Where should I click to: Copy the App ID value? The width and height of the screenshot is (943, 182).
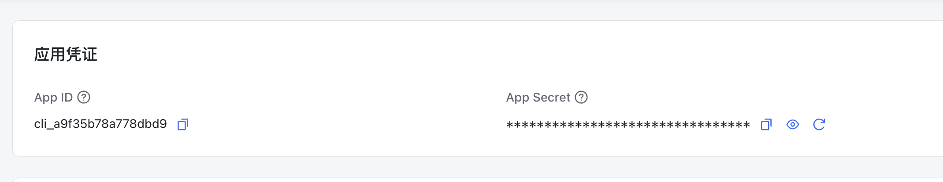tap(182, 124)
